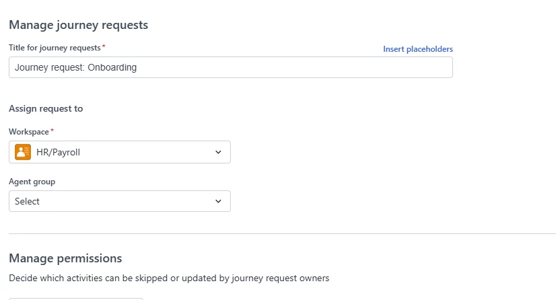Click the red asterisk beside Workspace
556x300 pixels.
(x=53, y=131)
